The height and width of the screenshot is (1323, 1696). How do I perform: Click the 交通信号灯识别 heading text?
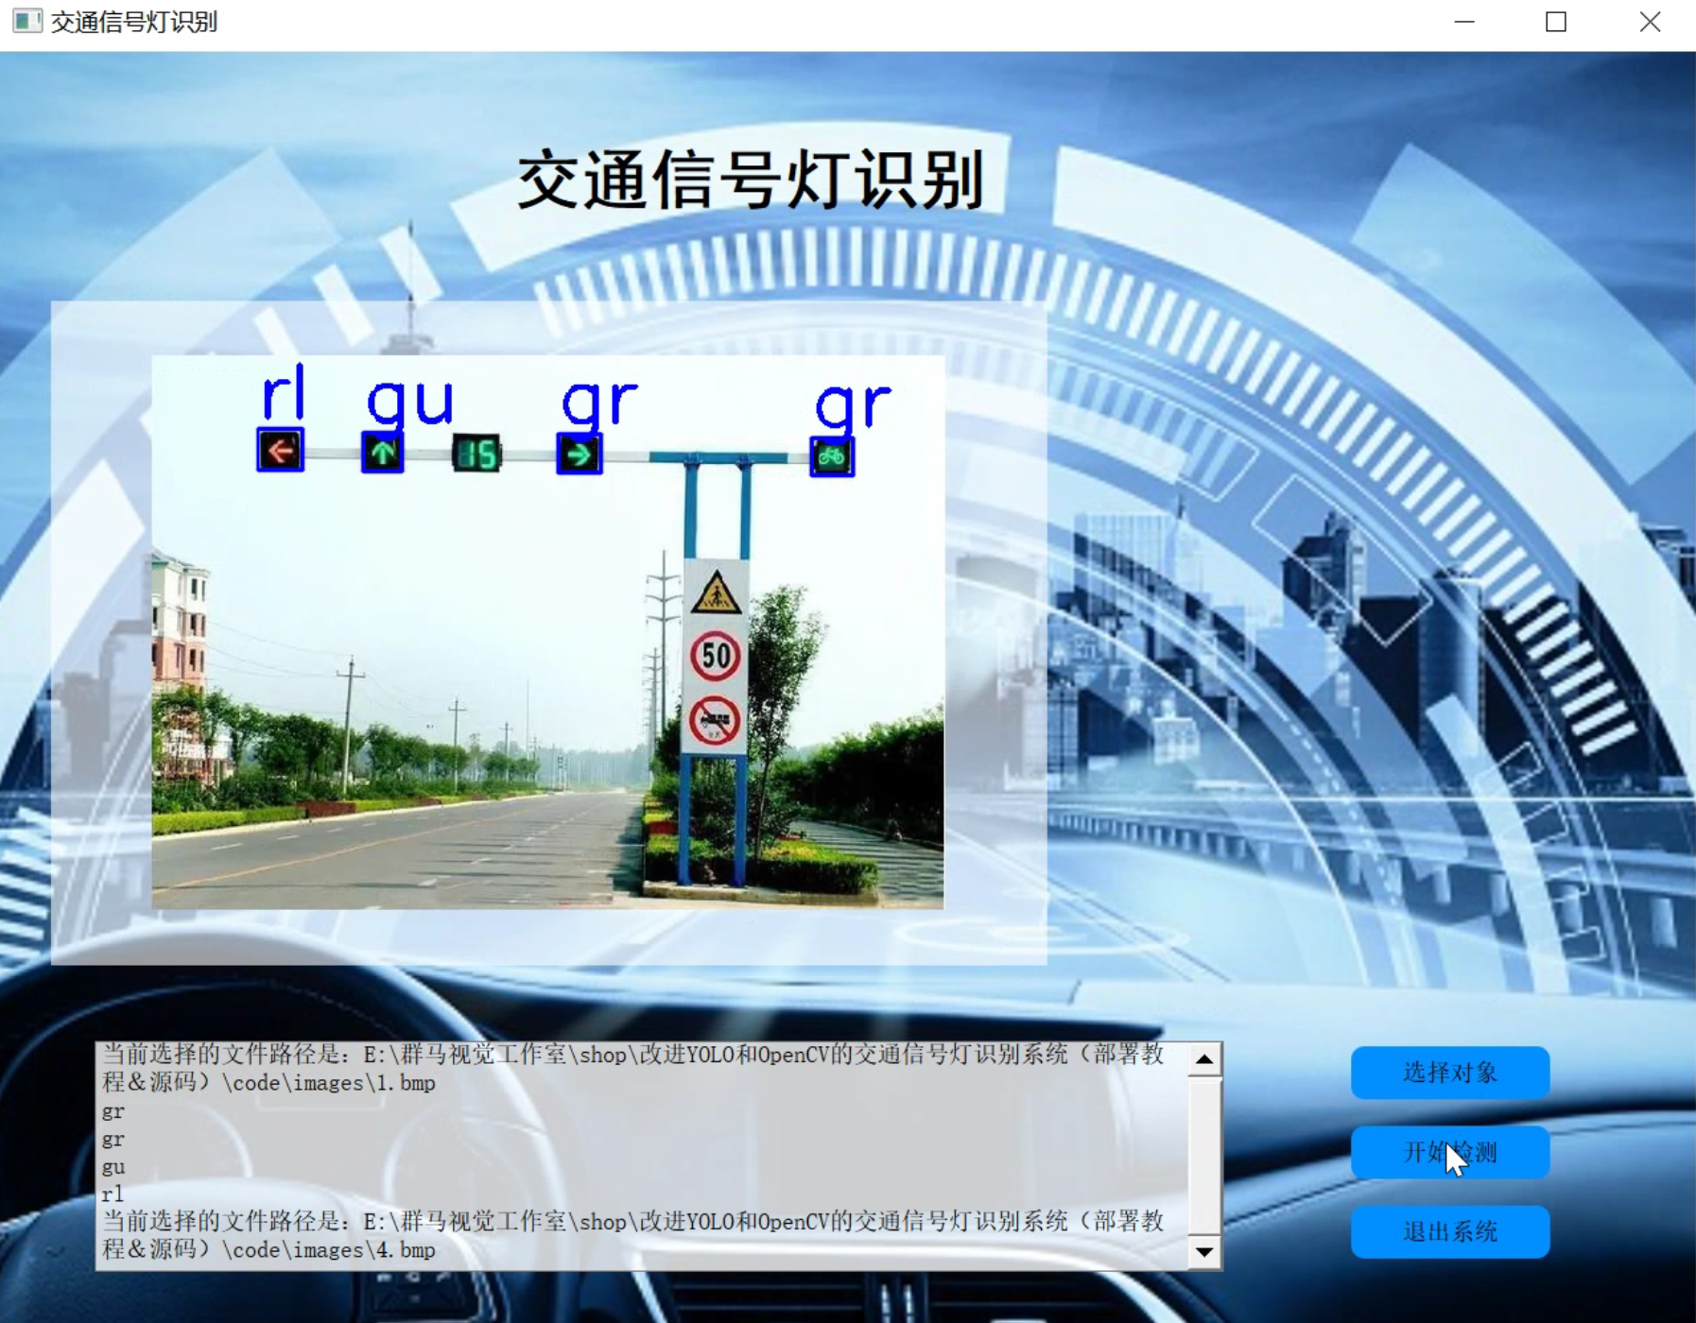pos(752,180)
